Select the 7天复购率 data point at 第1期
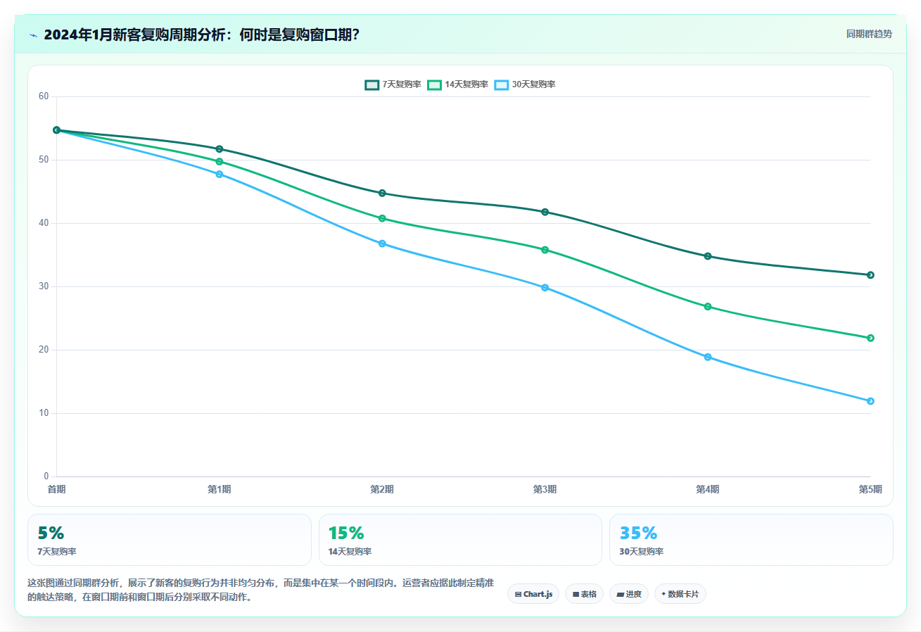921x632 pixels. click(x=220, y=149)
